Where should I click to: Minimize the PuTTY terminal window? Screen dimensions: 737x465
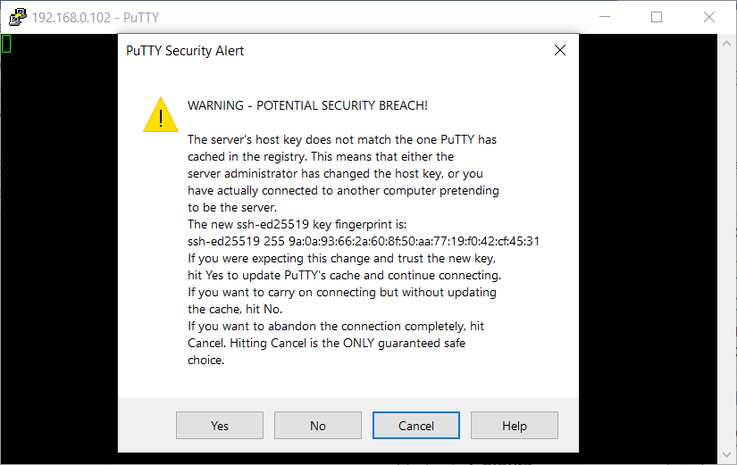pyautogui.click(x=607, y=17)
